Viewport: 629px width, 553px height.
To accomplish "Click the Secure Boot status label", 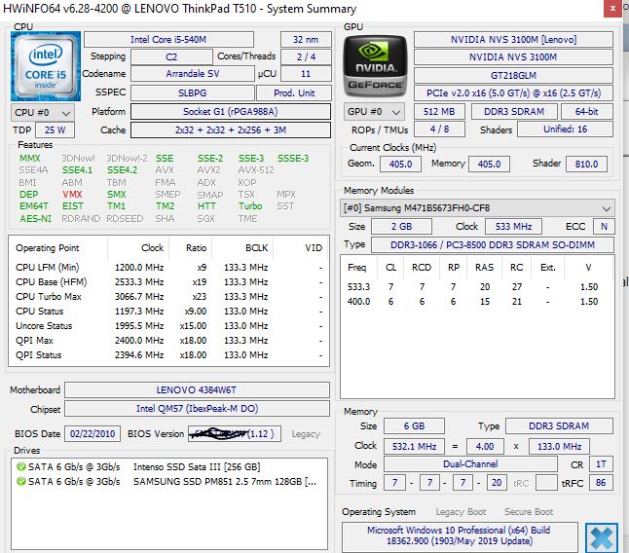I will 529,512.
